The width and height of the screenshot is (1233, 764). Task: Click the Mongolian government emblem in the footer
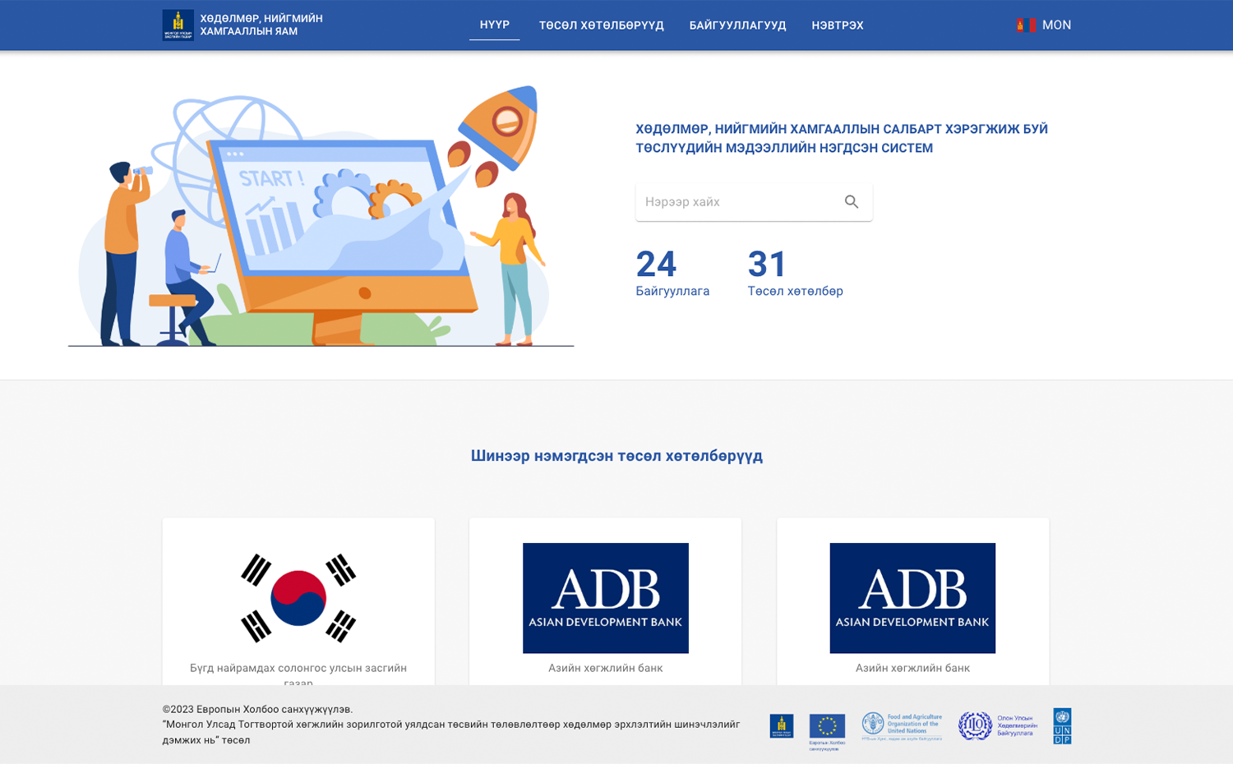coord(782,726)
